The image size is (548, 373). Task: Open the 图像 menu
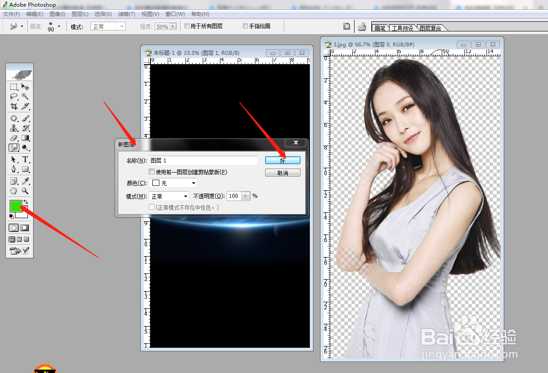(x=58, y=14)
